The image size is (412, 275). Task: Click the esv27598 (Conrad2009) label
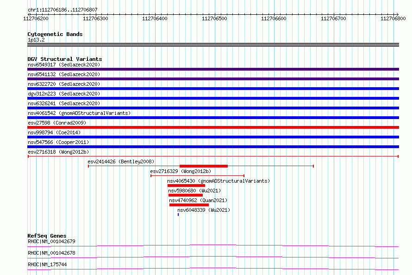point(57,123)
